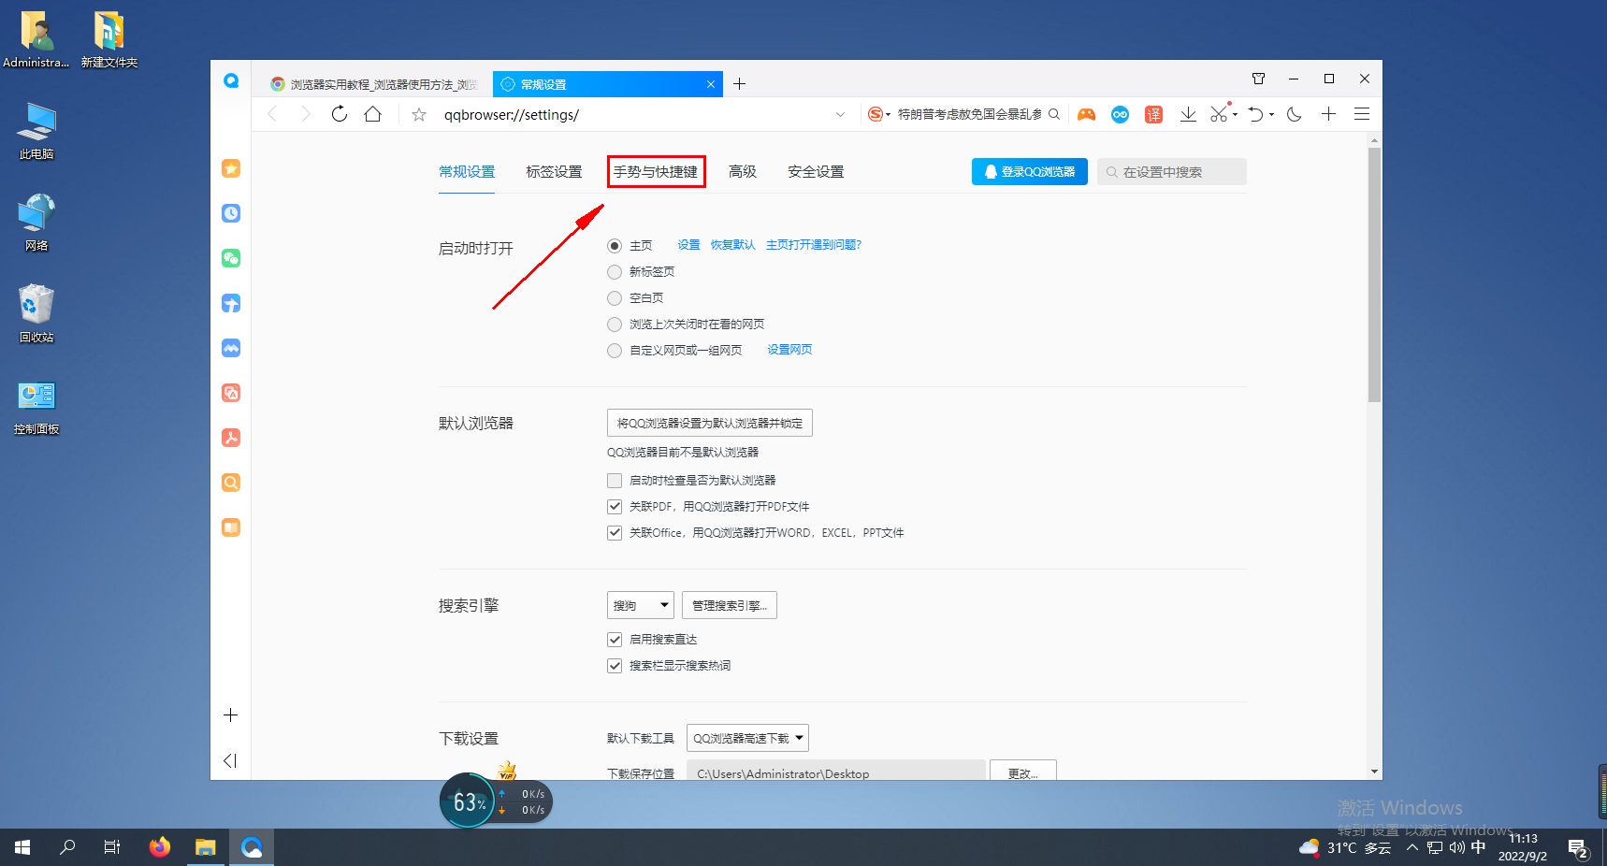Image resolution: width=1607 pixels, height=866 pixels.
Task: Select 自定义网页或一组网页 radio option
Action: pyautogui.click(x=615, y=351)
